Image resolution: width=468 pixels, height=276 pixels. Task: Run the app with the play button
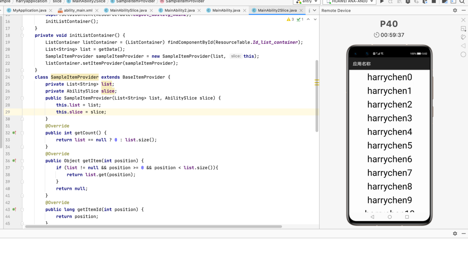click(x=382, y=2)
